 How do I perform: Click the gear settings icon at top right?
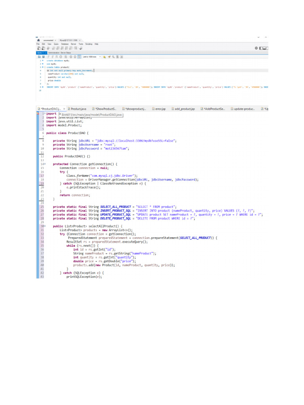point(256,48)
